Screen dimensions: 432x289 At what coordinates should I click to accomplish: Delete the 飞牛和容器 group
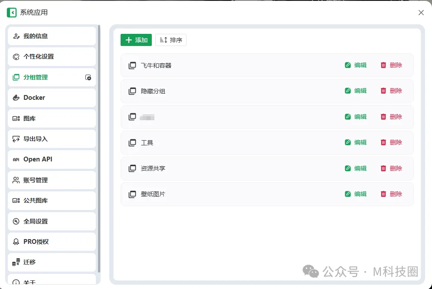pyautogui.click(x=391, y=65)
